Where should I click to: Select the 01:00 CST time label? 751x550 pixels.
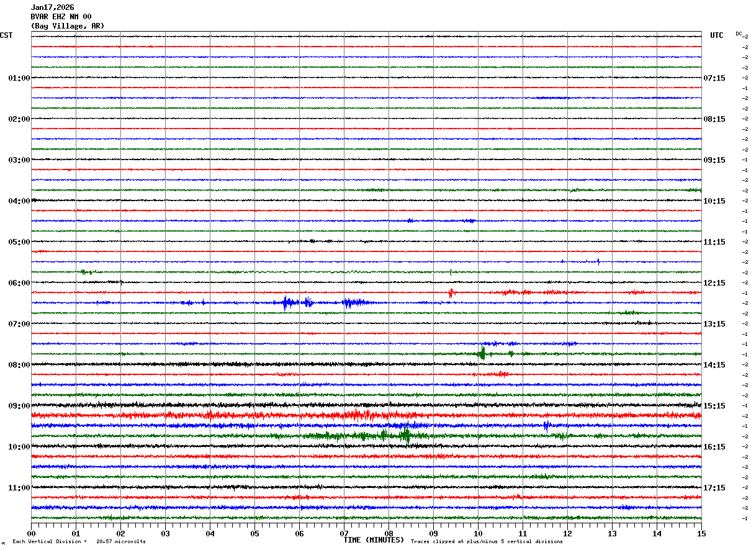point(19,78)
